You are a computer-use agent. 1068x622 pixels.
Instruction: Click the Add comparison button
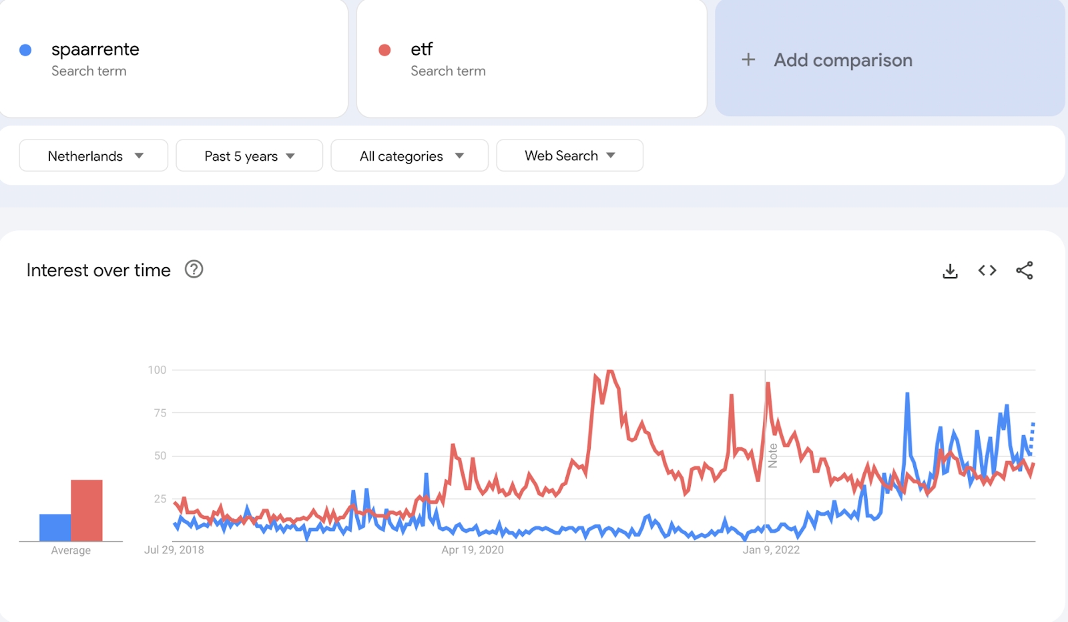click(x=842, y=60)
